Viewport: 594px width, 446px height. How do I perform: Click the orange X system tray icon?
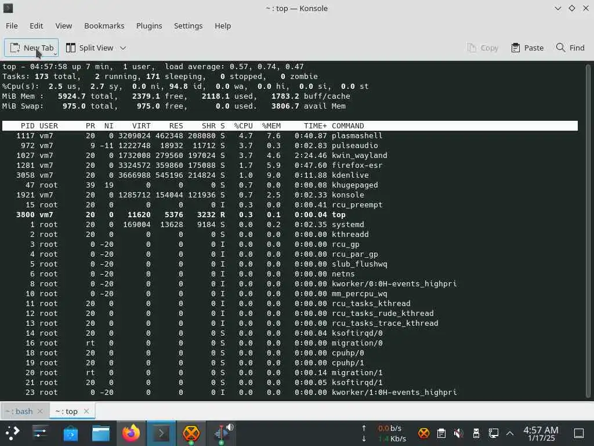[x=423, y=433]
